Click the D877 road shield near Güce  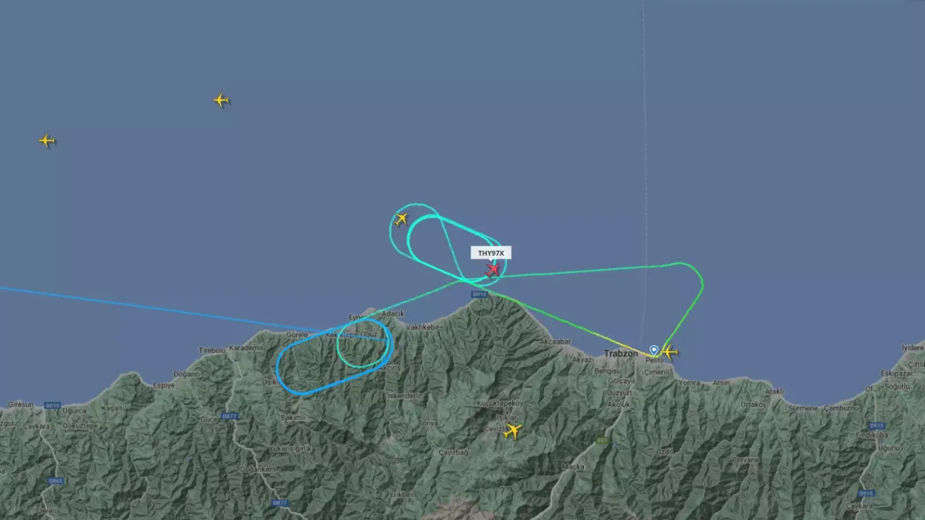pyautogui.click(x=230, y=416)
